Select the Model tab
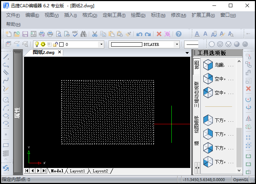Screen dimensions: 256x184 coord(57,171)
